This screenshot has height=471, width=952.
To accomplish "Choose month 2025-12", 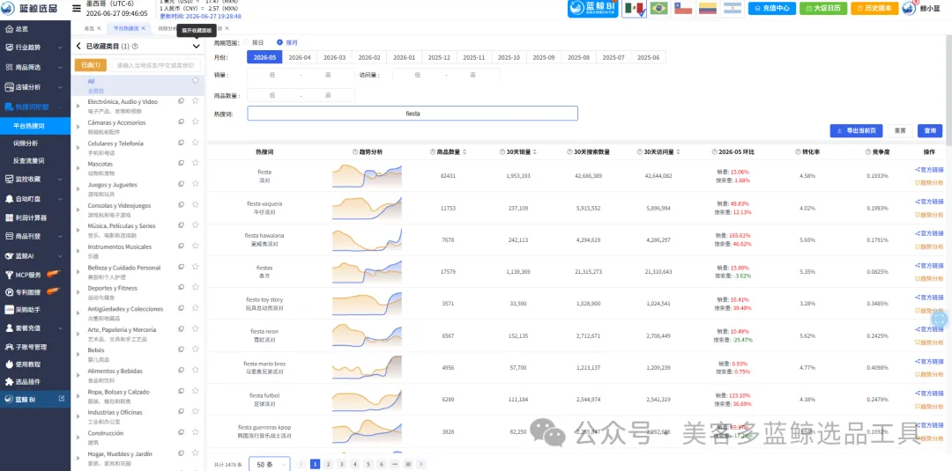I will tap(439, 57).
